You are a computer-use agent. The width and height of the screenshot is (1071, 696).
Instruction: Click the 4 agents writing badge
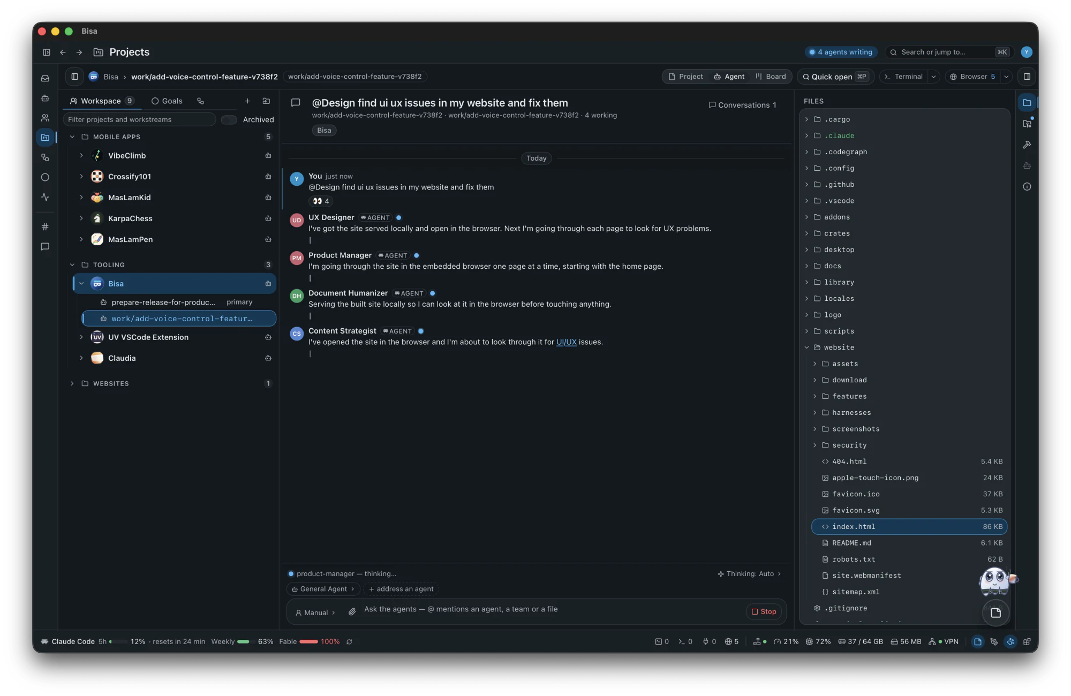click(841, 52)
